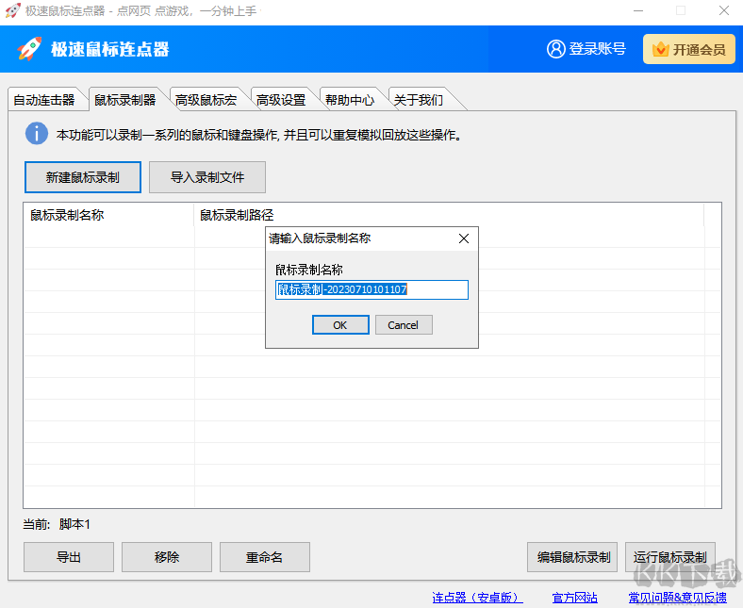Open the 帮助中心 tab
Image resolution: width=743 pixels, height=608 pixels.
[x=350, y=100]
